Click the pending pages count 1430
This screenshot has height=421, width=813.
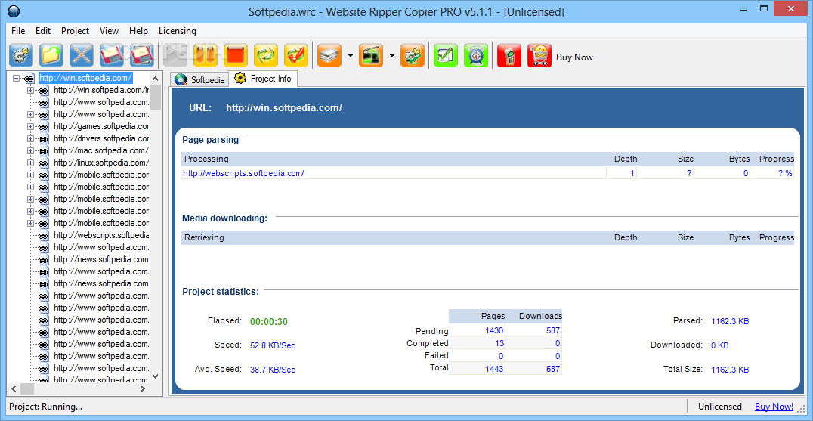point(494,330)
